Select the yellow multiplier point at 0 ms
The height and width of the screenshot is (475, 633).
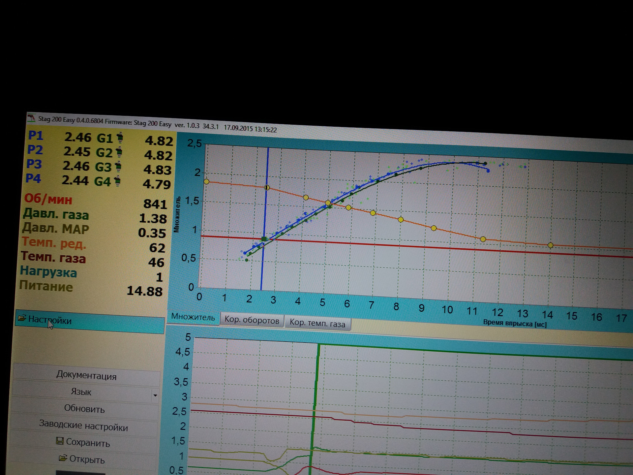tap(206, 182)
